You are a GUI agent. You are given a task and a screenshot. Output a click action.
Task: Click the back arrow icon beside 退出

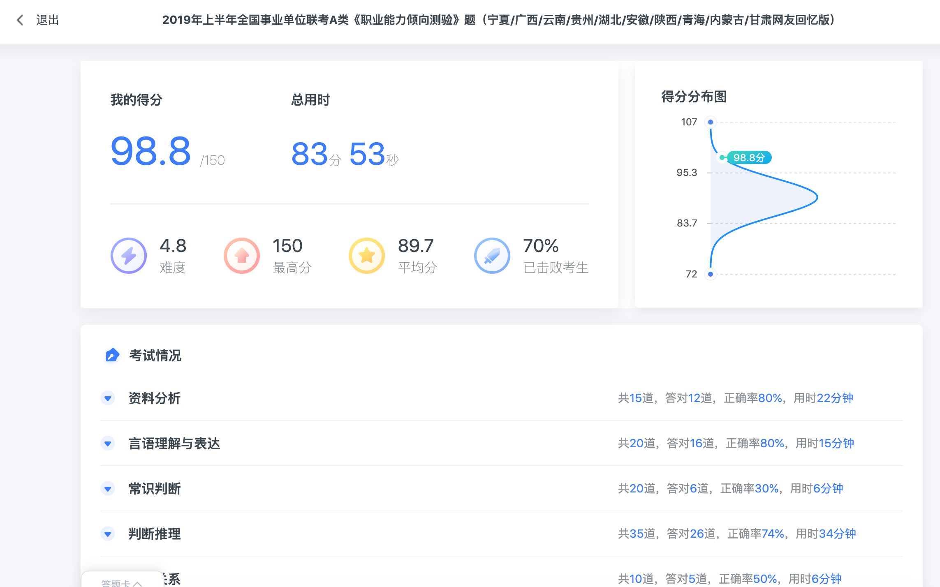tap(20, 20)
